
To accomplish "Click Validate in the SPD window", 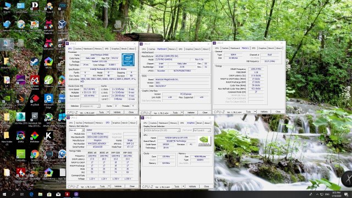I will point(118,186).
